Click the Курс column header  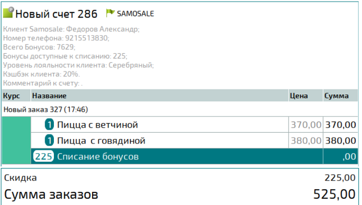click(x=12, y=96)
